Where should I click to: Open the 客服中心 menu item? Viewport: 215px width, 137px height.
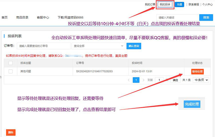(x=43, y=17)
